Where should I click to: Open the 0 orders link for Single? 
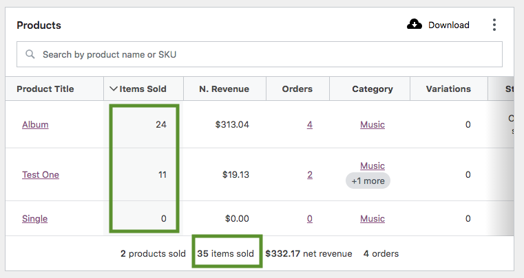310,219
